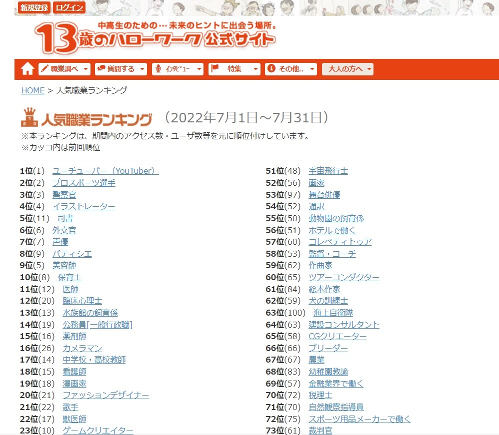499x435 pixels.
Task: Open the 海上自衛隊 link
Action: [x=333, y=313]
